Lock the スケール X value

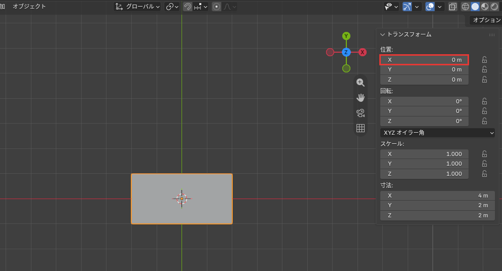point(484,154)
